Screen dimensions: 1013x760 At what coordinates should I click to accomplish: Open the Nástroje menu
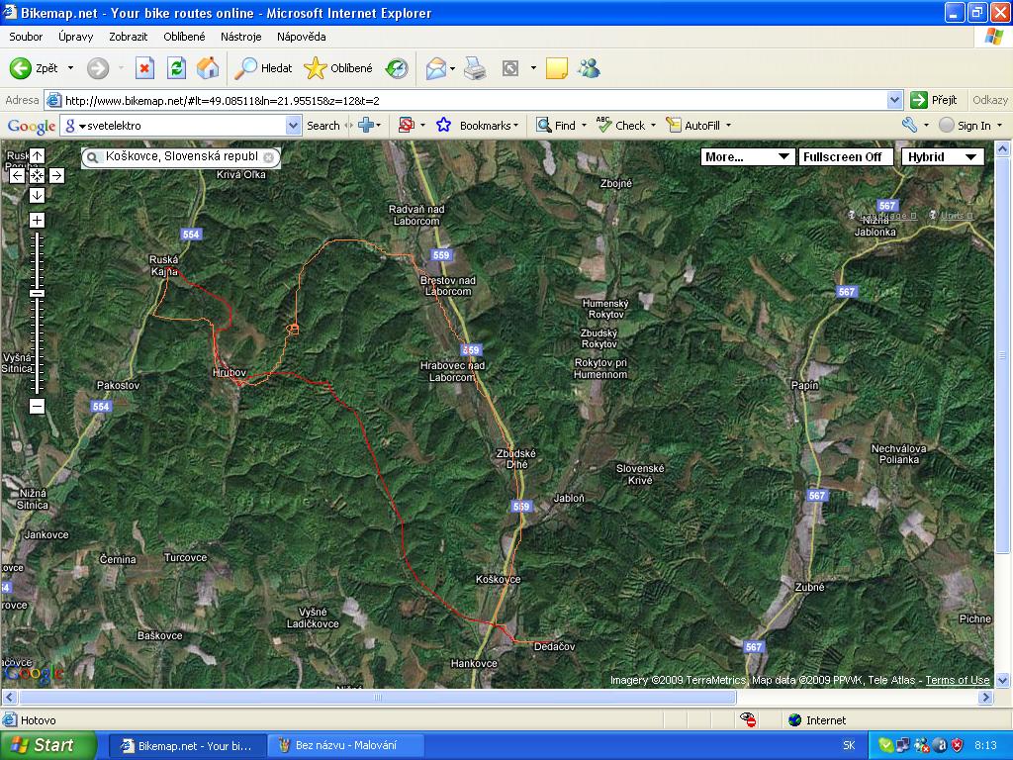[240, 37]
